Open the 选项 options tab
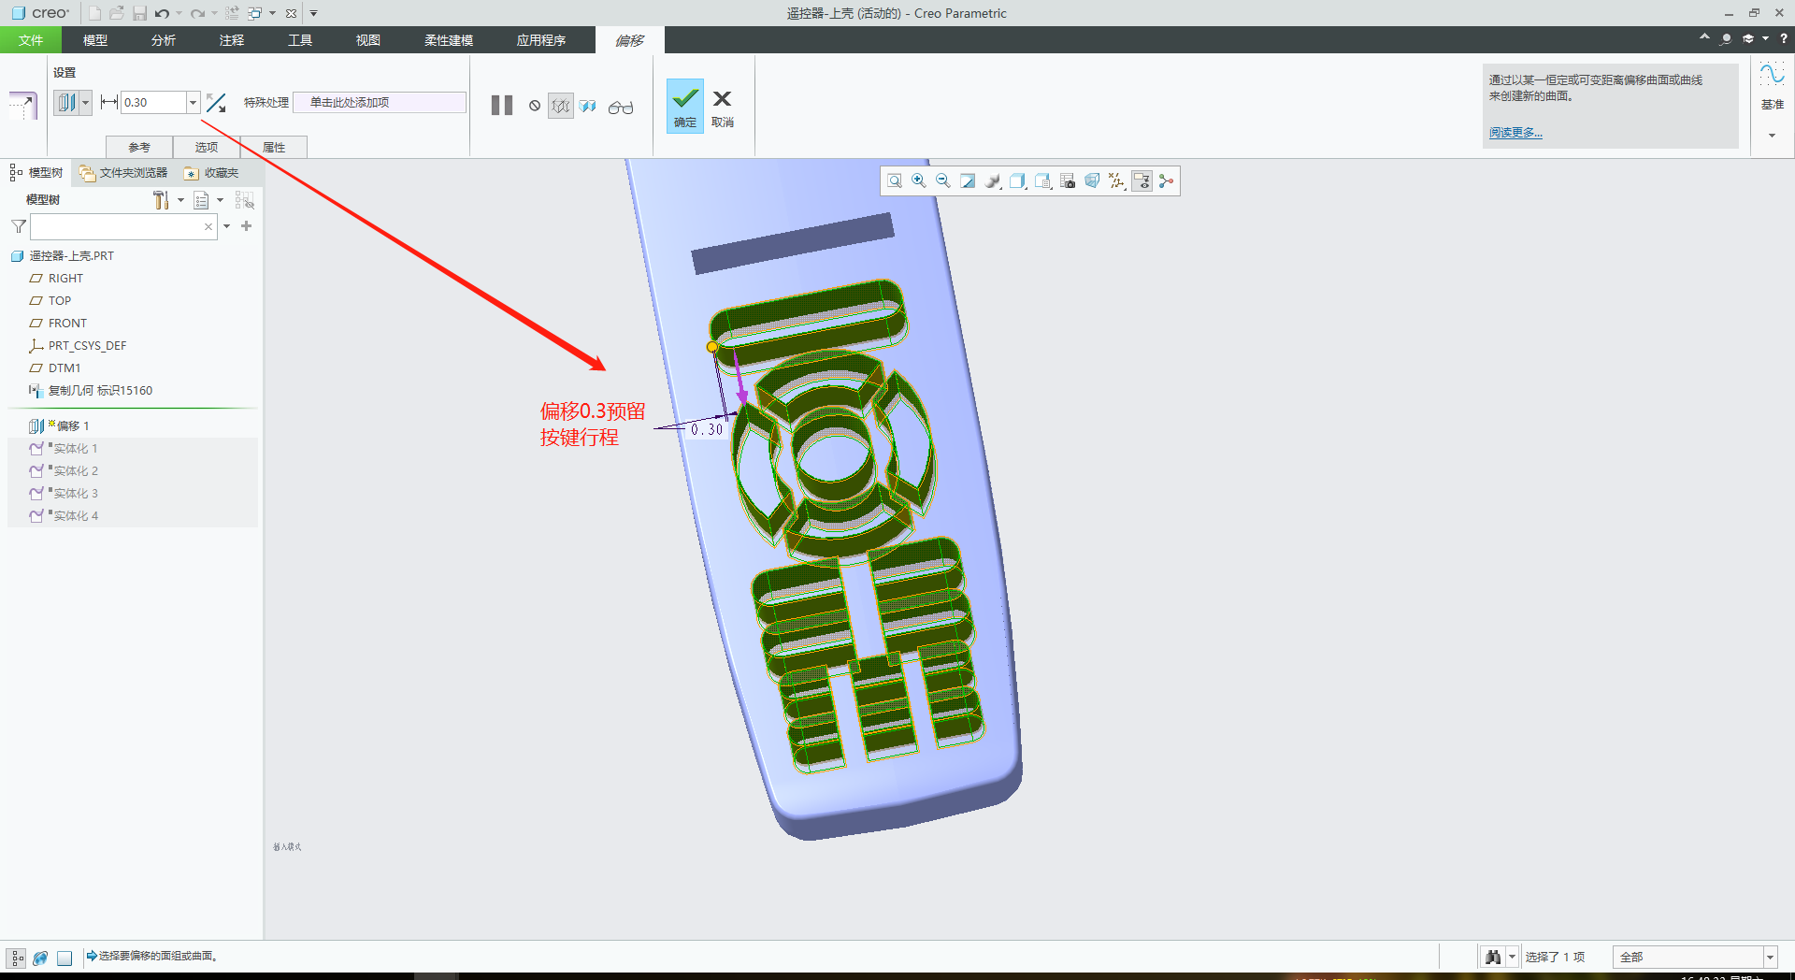 coord(207,147)
